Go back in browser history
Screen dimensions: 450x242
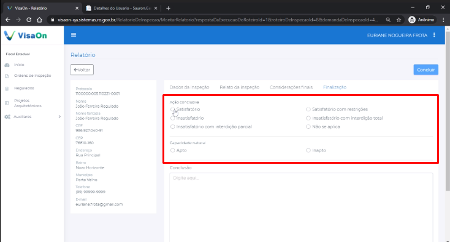8,20
